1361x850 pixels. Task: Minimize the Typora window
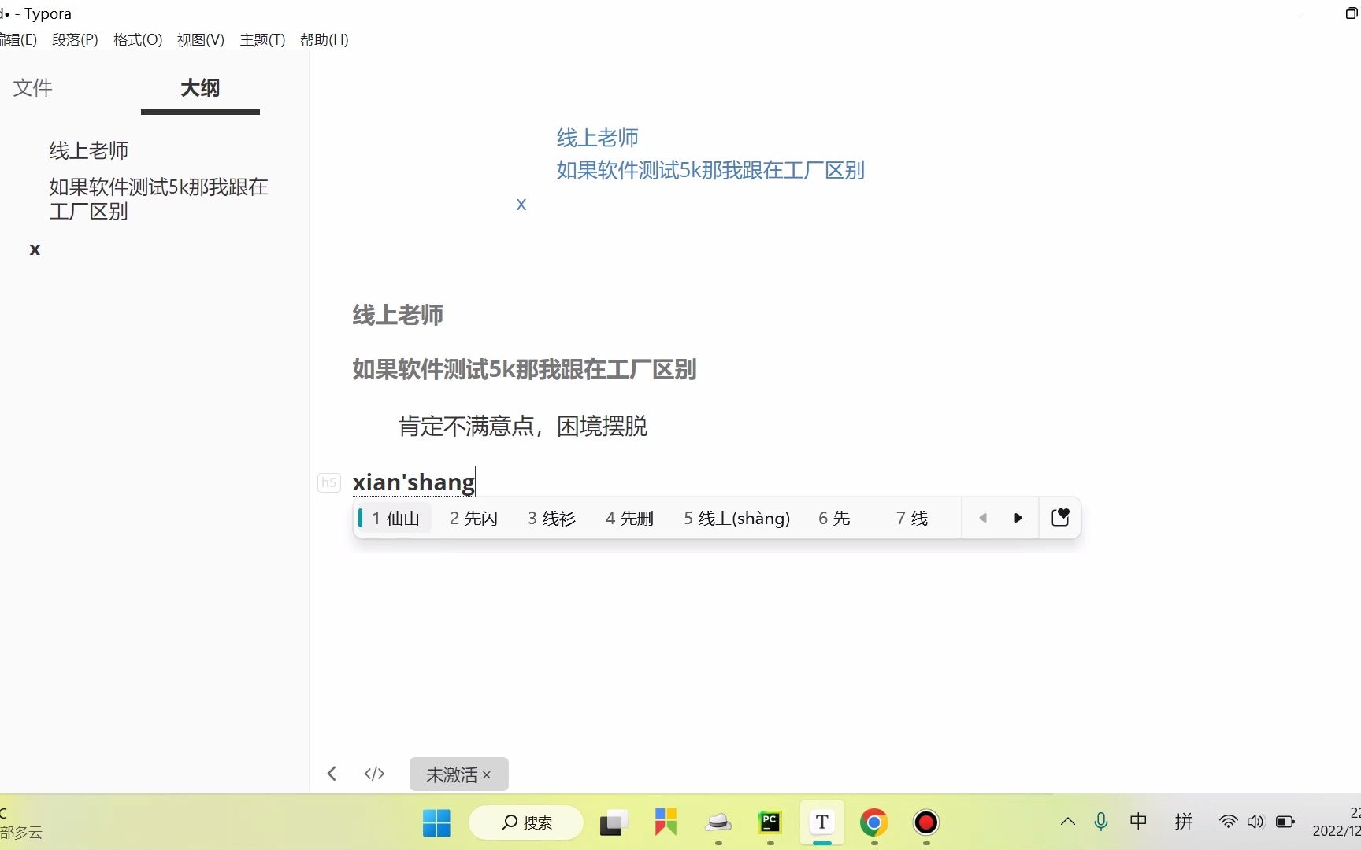click(1298, 13)
